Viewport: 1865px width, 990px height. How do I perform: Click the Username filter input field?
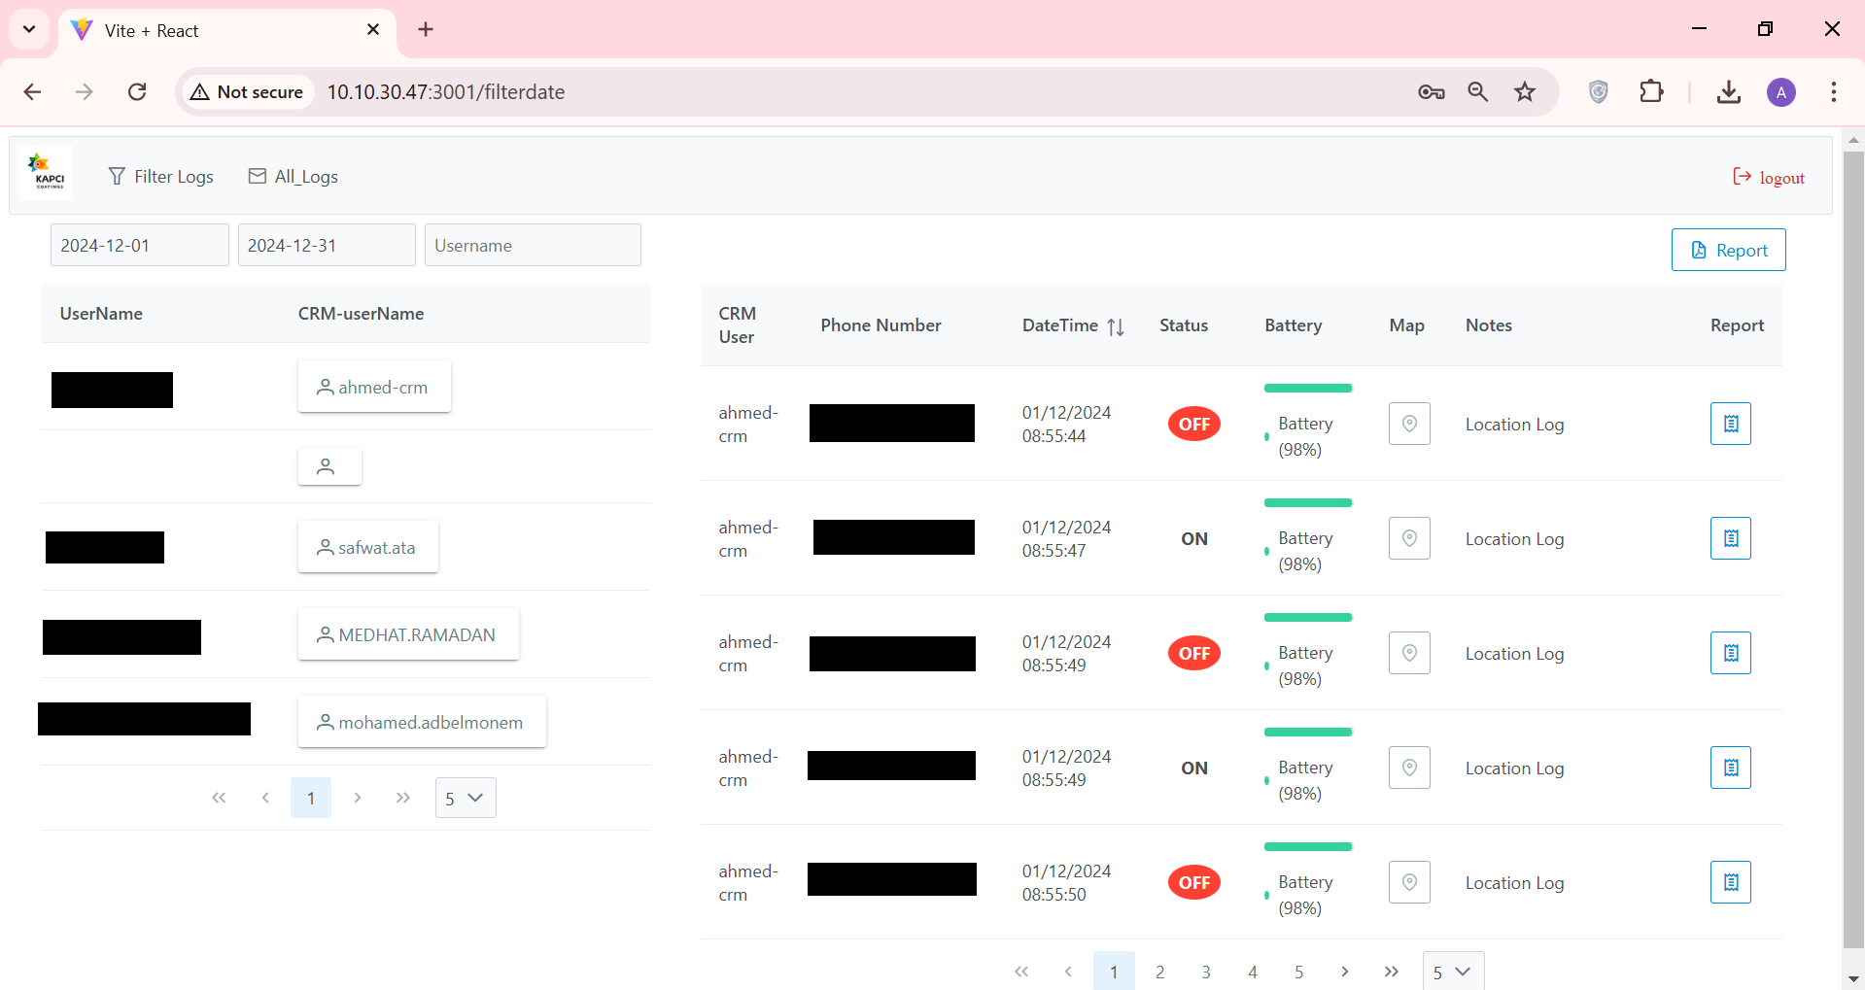pyautogui.click(x=533, y=245)
